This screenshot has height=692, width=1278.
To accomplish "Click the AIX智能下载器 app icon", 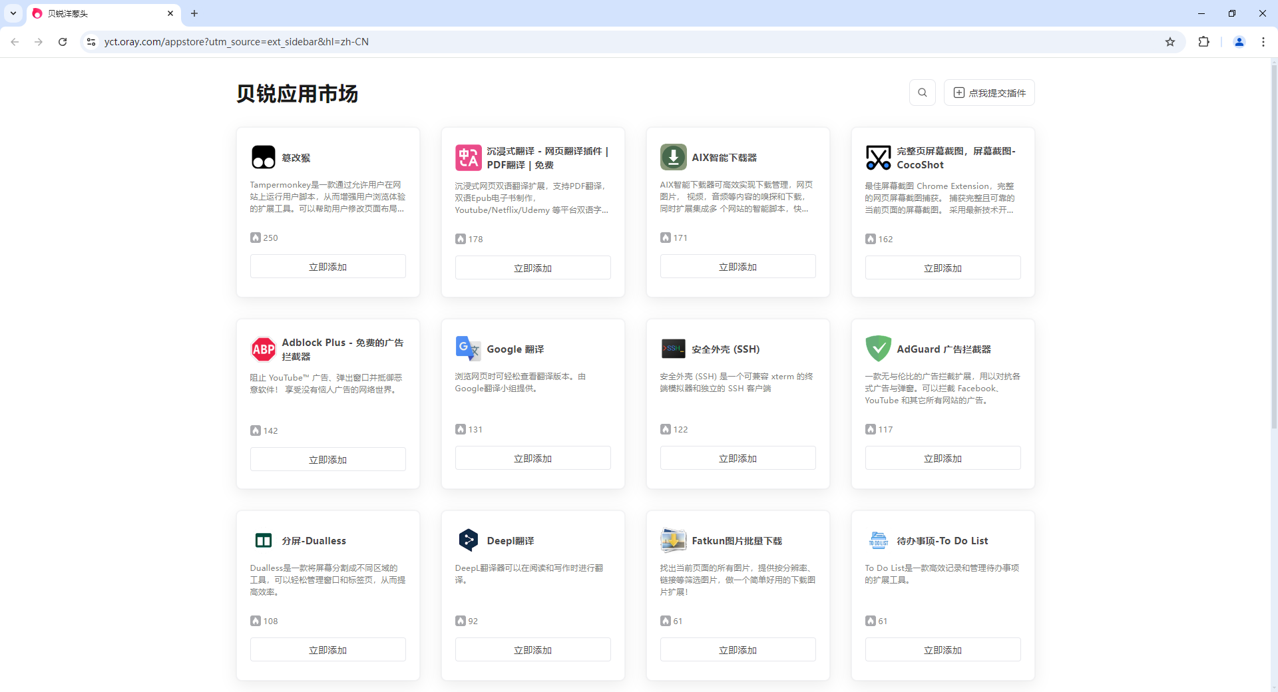I will point(674,157).
